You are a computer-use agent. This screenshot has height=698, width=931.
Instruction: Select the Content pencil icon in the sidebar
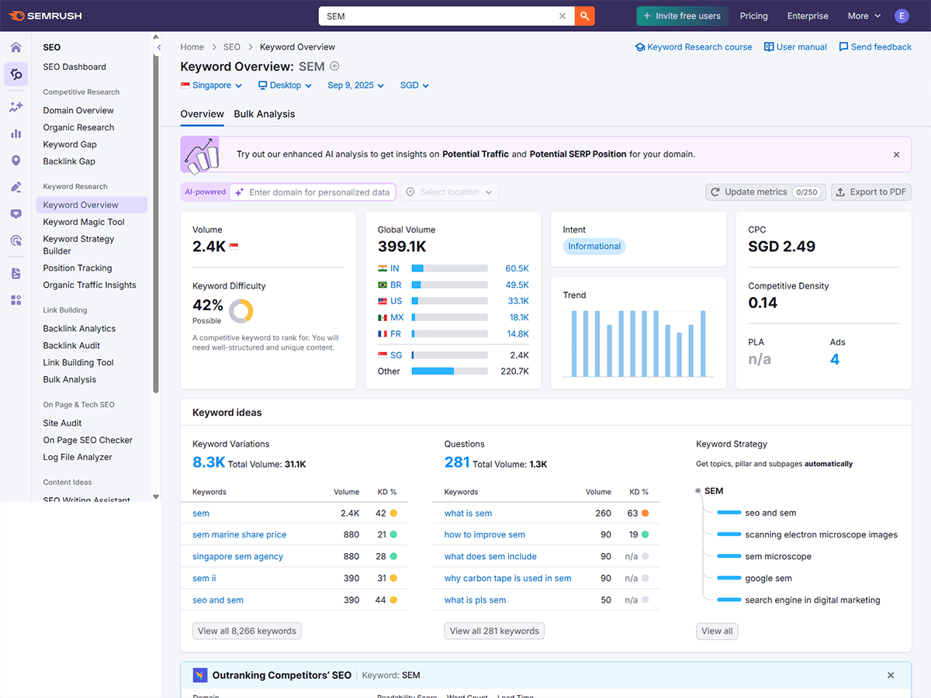(16, 187)
